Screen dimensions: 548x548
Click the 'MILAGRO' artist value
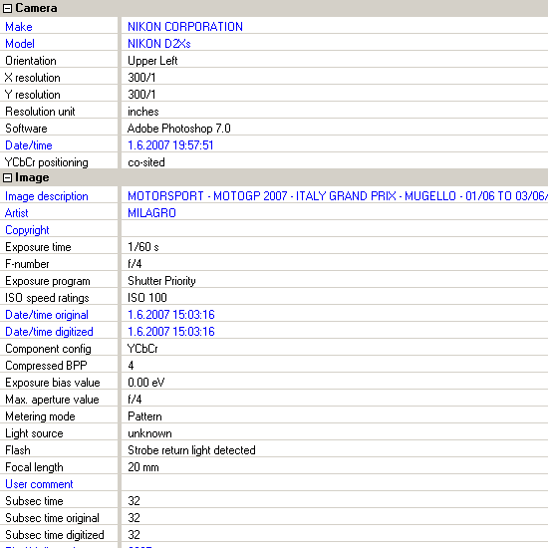(x=151, y=213)
